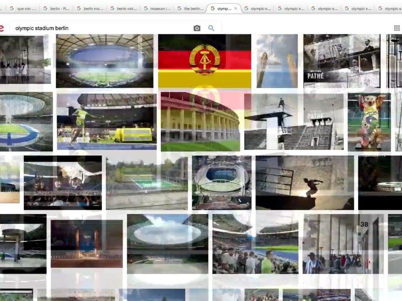Select the colorful Berlin bear statue image

[x=369, y=122]
